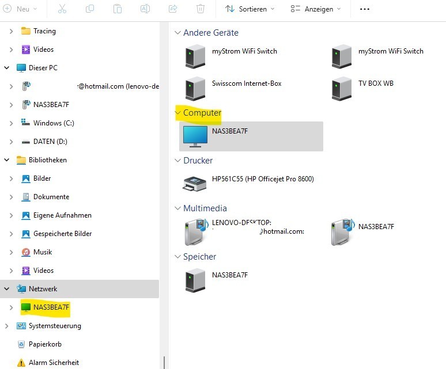
Task: Click the Systemsteuerung control panel icon
Action: (21, 326)
